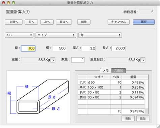Click the 穴寸法 column header

tap(99, 77)
